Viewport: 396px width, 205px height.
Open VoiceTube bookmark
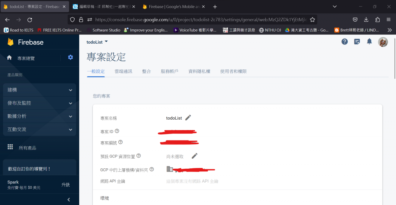(195, 30)
